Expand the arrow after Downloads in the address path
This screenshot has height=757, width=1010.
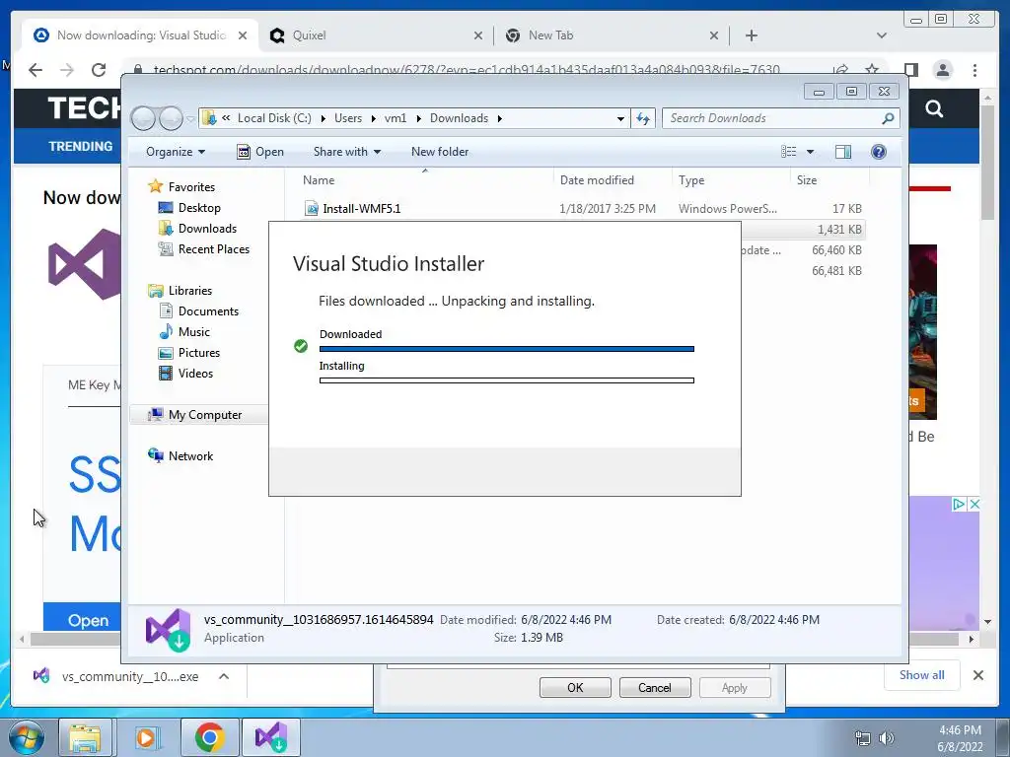[x=500, y=118]
